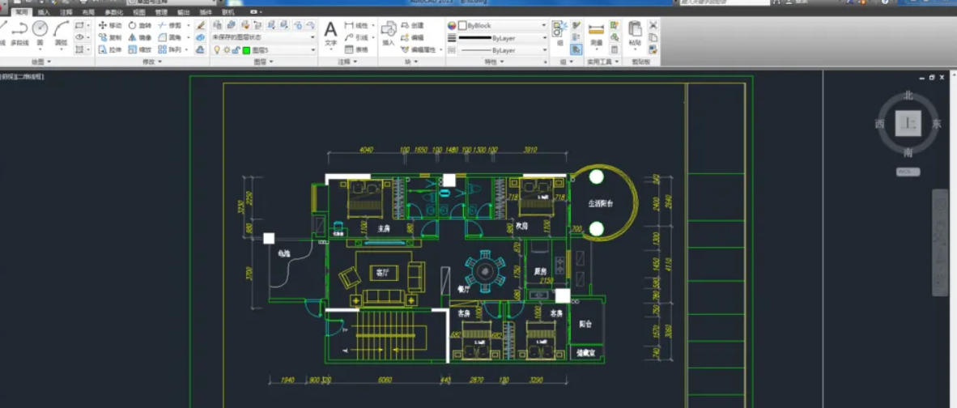Image resolution: width=957 pixels, height=408 pixels.
Task: Toggle the layer lightbulb on/off icon
Action: [x=216, y=50]
